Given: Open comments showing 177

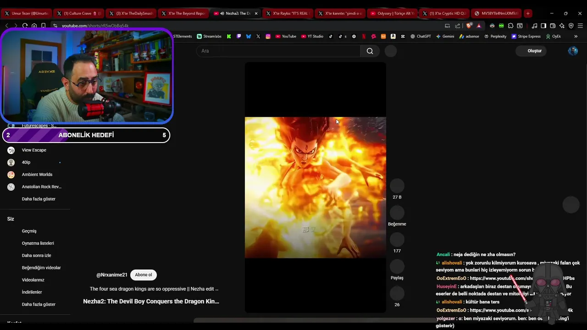Looking at the screenshot, I should coord(397,240).
